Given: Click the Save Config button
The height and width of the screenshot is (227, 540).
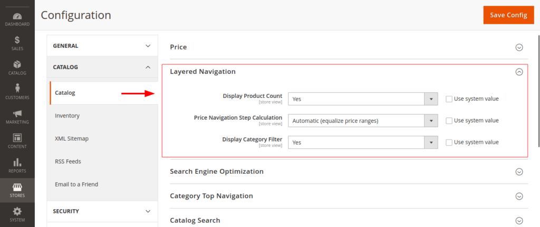Looking at the screenshot, I should pyautogui.click(x=508, y=15).
